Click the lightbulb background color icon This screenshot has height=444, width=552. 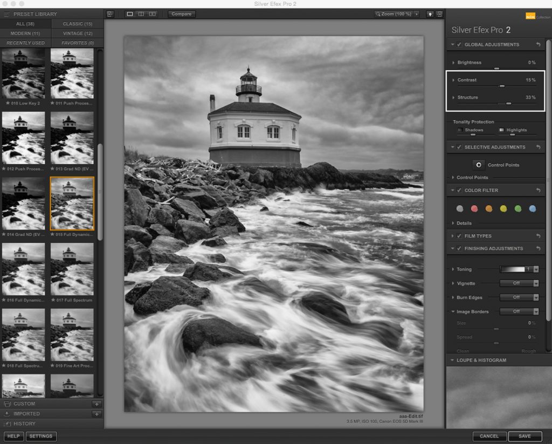tap(430, 14)
